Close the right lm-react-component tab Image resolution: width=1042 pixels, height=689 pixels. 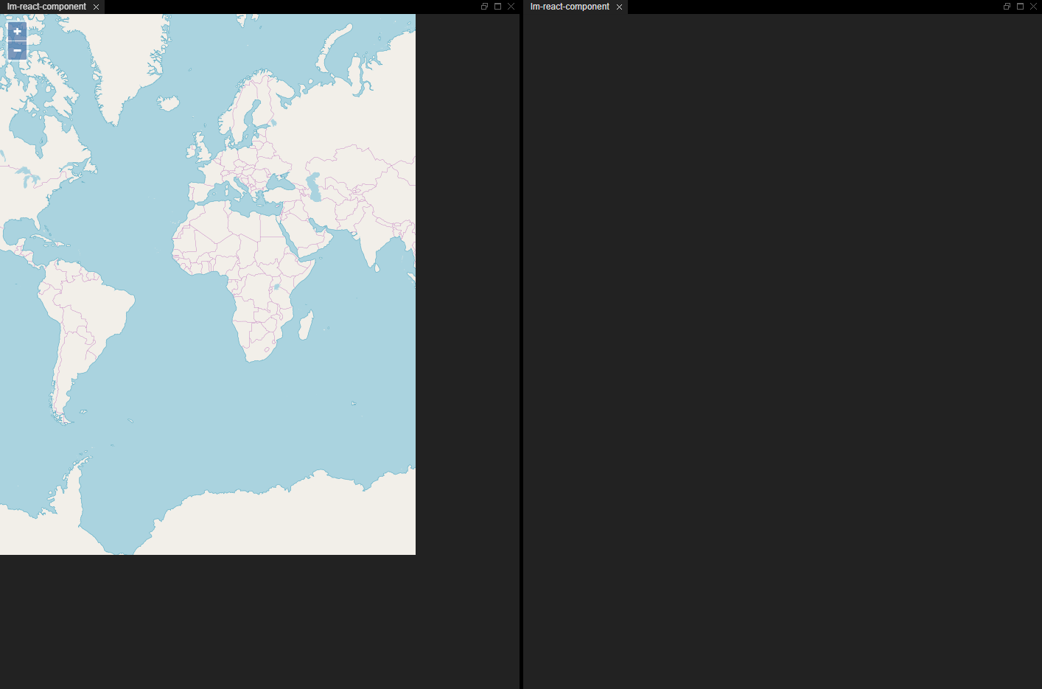click(x=619, y=7)
